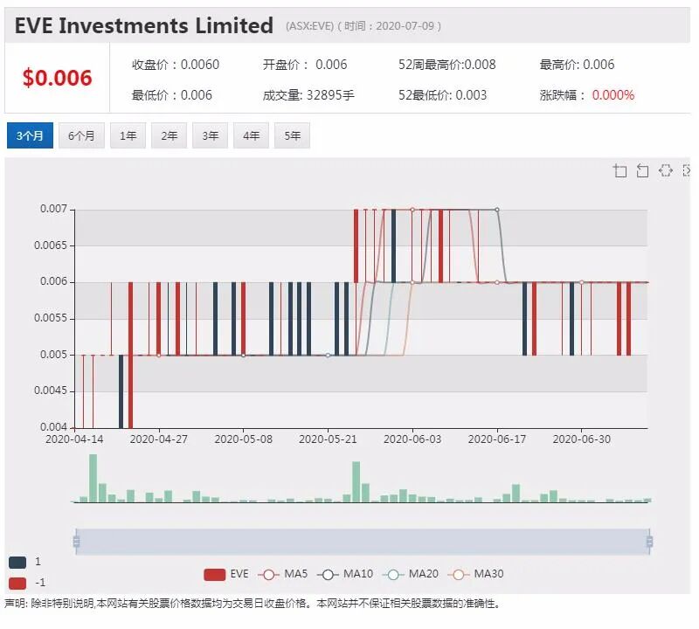Click the 2020-06-30 x-axis date label
Viewport: 699px width, 629px height.
[x=582, y=439]
